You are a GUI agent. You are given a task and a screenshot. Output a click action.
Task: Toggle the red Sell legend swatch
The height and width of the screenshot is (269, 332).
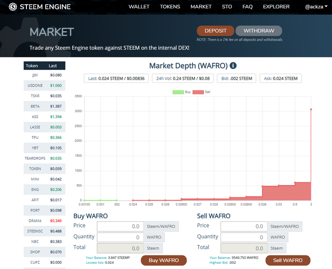point(198,92)
